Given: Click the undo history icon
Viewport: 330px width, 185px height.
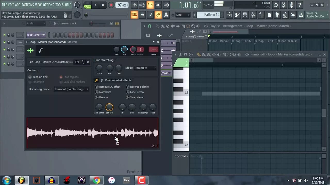Looking at the screenshot, I should point(276,5).
